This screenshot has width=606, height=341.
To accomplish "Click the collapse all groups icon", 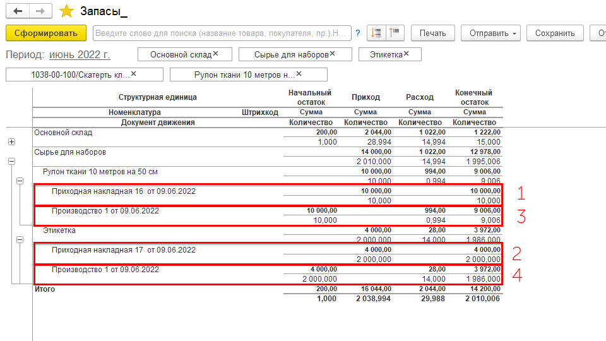I will click(394, 33).
